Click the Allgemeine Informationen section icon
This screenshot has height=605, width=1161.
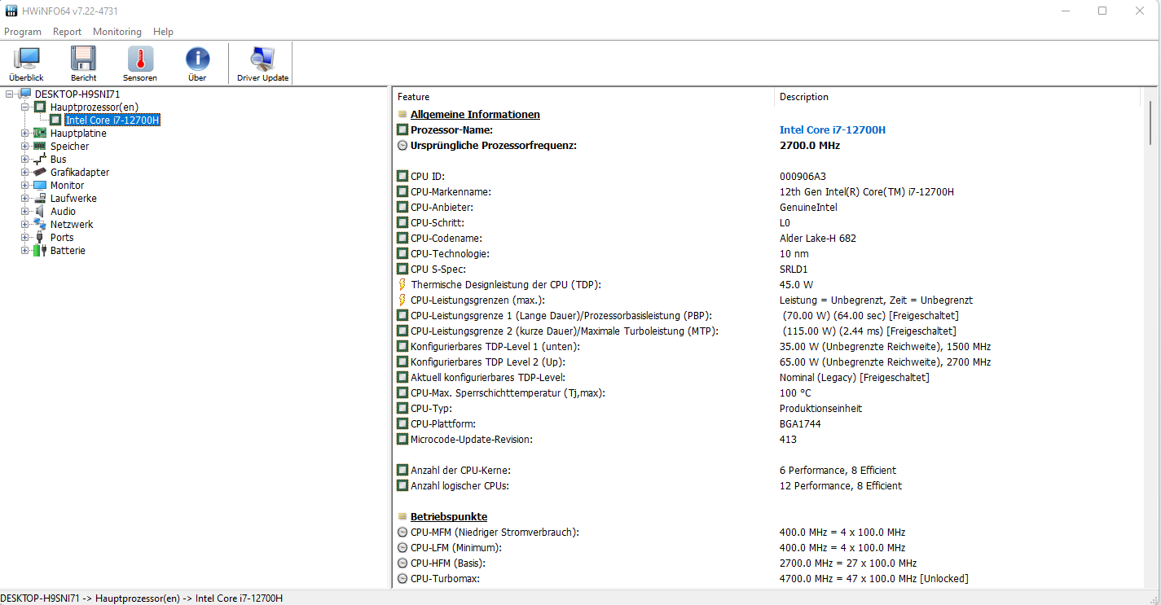(x=402, y=115)
